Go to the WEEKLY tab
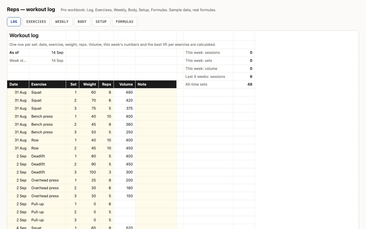The width and height of the screenshot is (366, 229). click(62, 22)
